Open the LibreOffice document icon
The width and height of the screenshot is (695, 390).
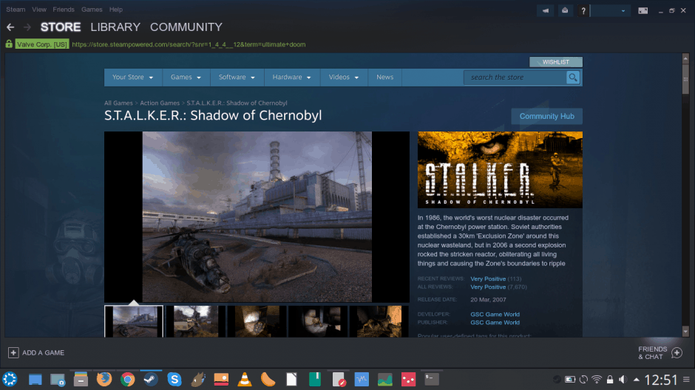(x=291, y=380)
